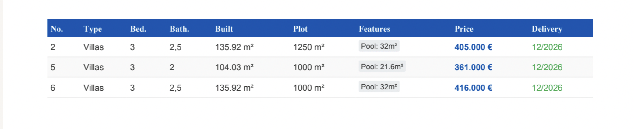Click the Plot column header
This screenshot has width=634, height=129.
(x=300, y=29)
